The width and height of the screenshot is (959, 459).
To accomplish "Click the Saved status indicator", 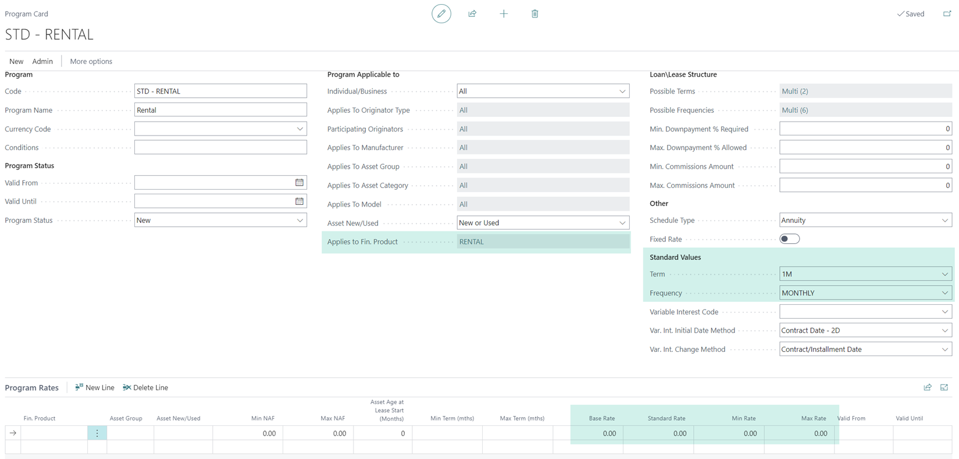I will click(911, 13).
